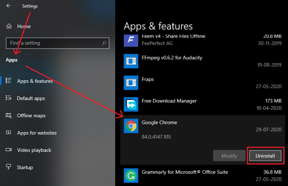This screenshot has height=186, width=288.
Task: Click the 10-04-2020 install date
Action: pos(269,108)
